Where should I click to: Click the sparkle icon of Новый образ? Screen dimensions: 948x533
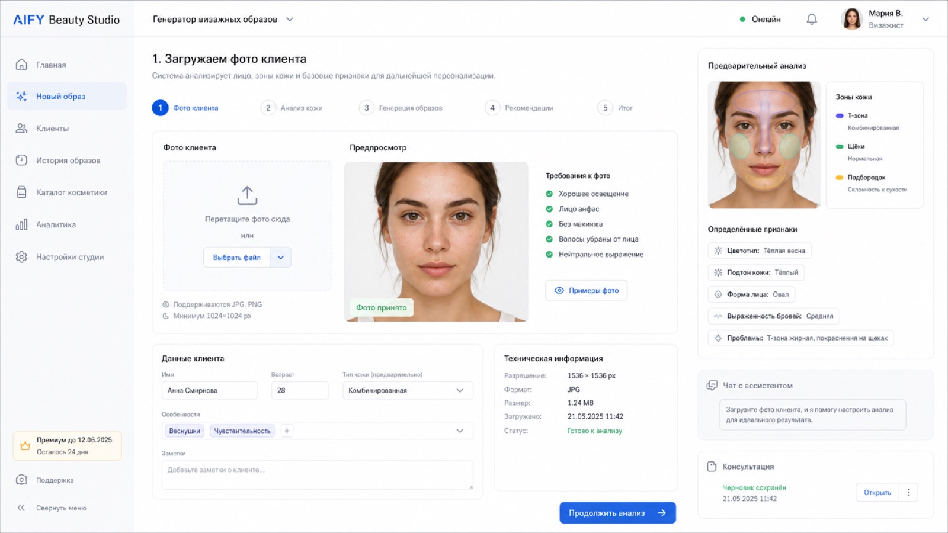21,96
